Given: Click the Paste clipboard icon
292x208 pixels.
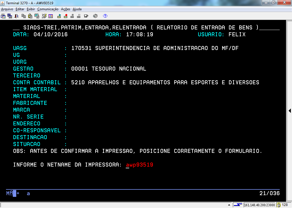Looking at the screenshot, I should tap(30, 16).
